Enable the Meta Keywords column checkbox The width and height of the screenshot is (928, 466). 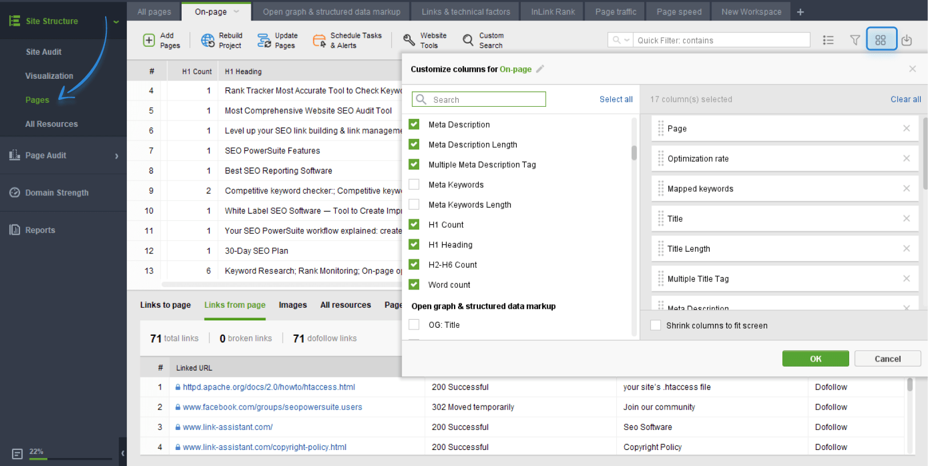(414, 184)
